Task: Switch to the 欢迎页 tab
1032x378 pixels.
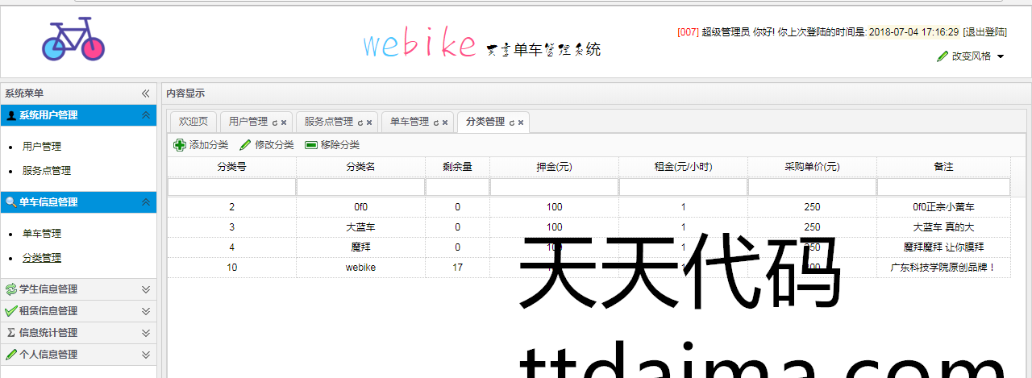Action: [193, 122]
